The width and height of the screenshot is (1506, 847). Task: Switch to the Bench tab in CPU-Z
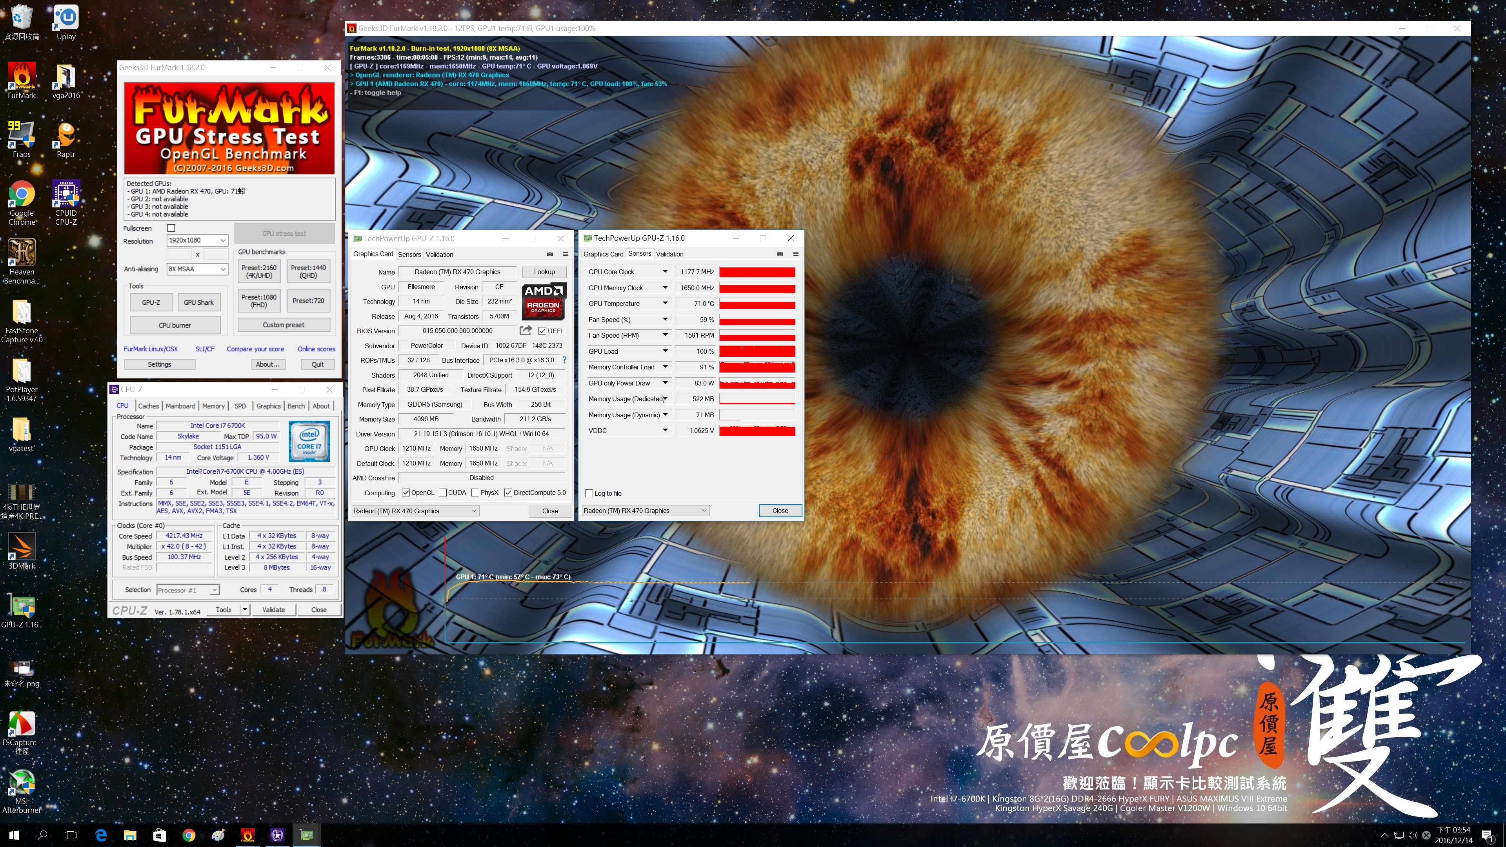coord(296,406)
